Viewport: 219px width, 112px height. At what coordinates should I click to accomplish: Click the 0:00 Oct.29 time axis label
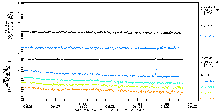click(x=165, y=105)
